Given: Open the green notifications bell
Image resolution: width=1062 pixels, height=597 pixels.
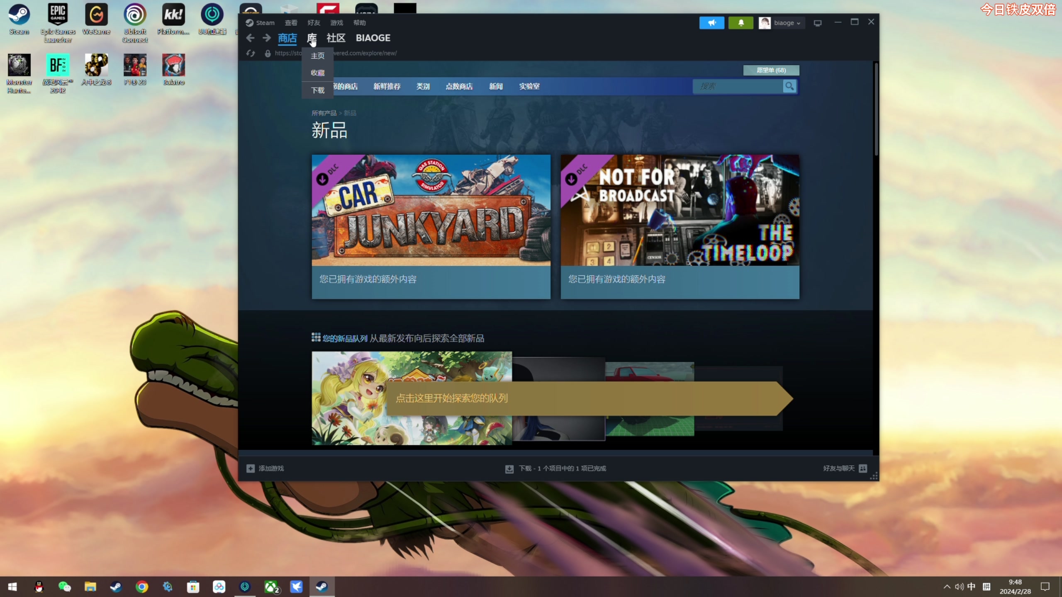Looking at the screenshot, I should pos(740,23).
